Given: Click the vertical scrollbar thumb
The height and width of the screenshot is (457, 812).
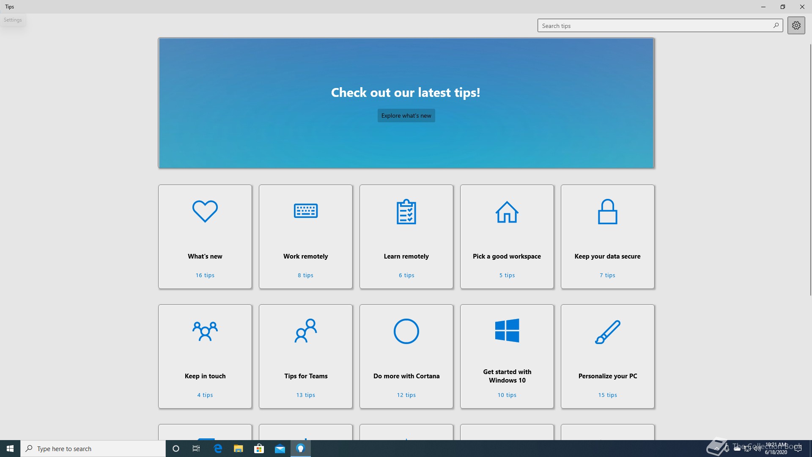Looking at the screenshot, I should click(x=810, y=169).
